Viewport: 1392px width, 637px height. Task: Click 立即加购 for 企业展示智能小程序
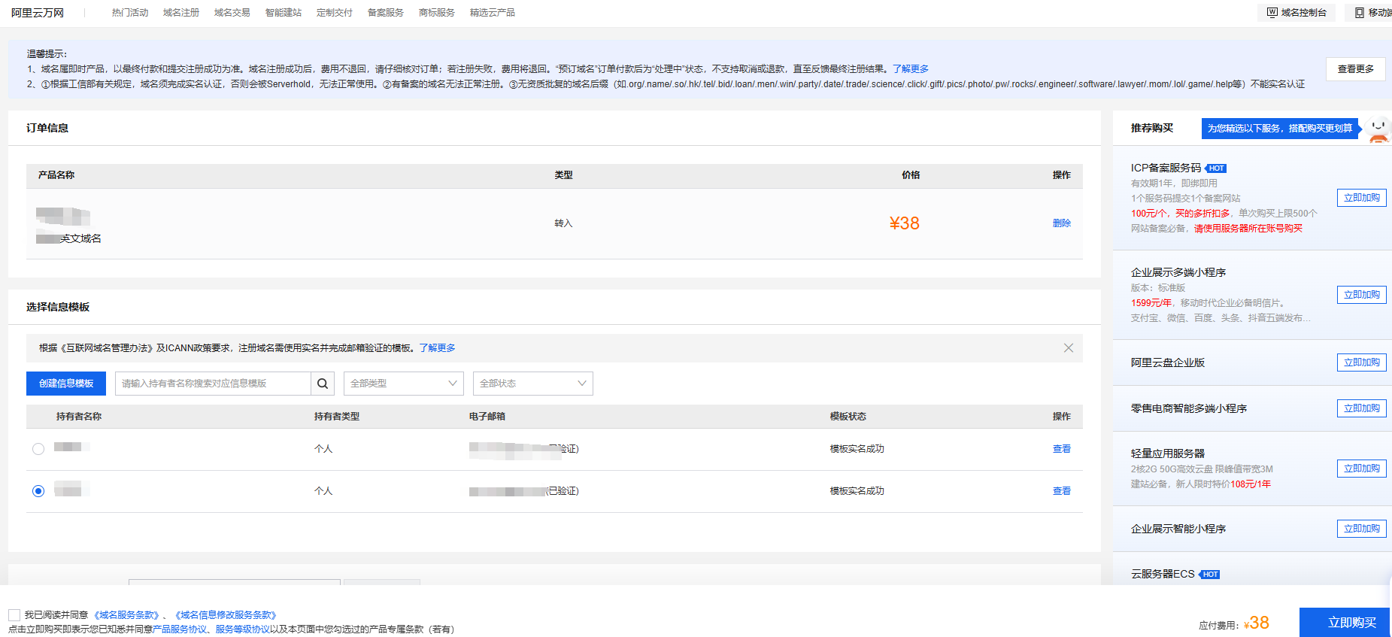tap(1362, 529)
